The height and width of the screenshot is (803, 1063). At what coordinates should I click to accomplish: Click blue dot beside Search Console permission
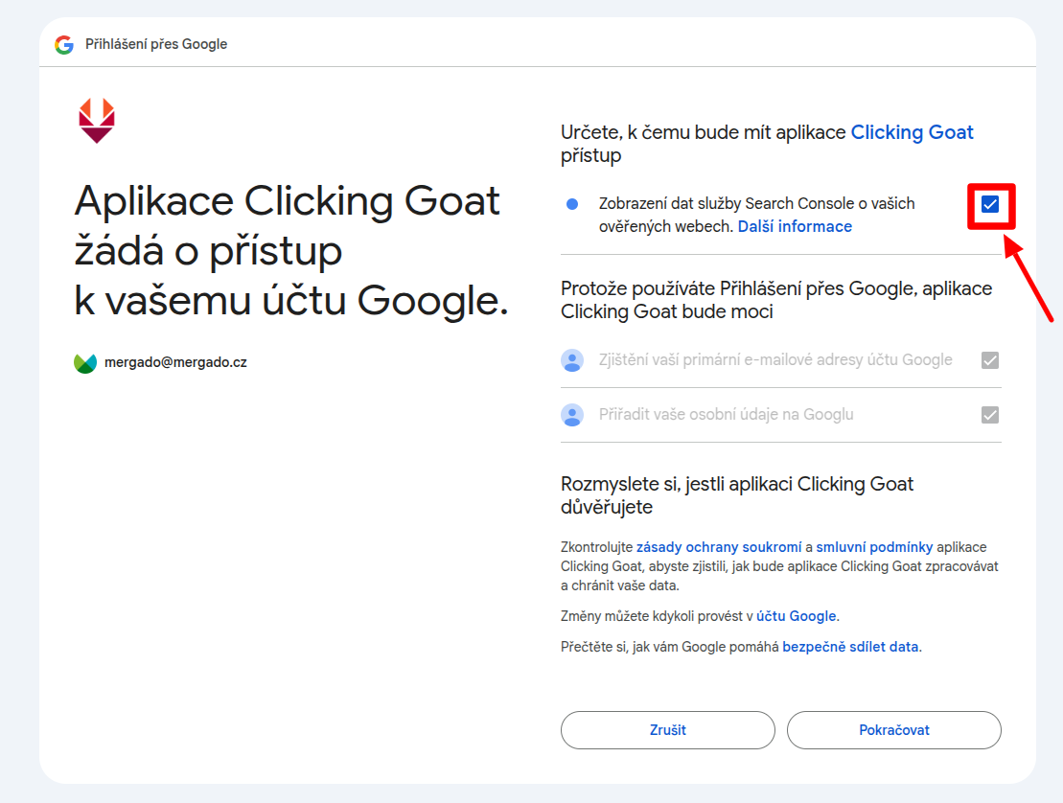tap(572, 204)
